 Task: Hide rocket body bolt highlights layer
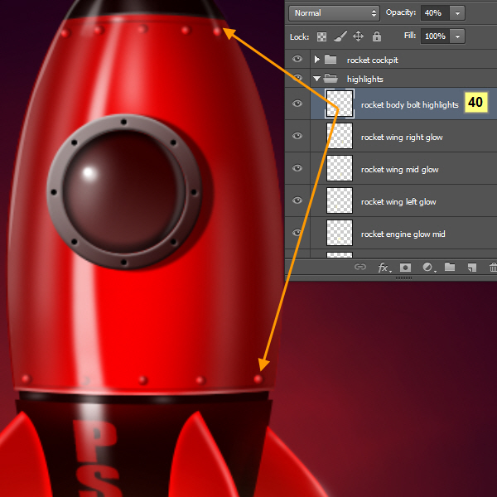(297, 104)
